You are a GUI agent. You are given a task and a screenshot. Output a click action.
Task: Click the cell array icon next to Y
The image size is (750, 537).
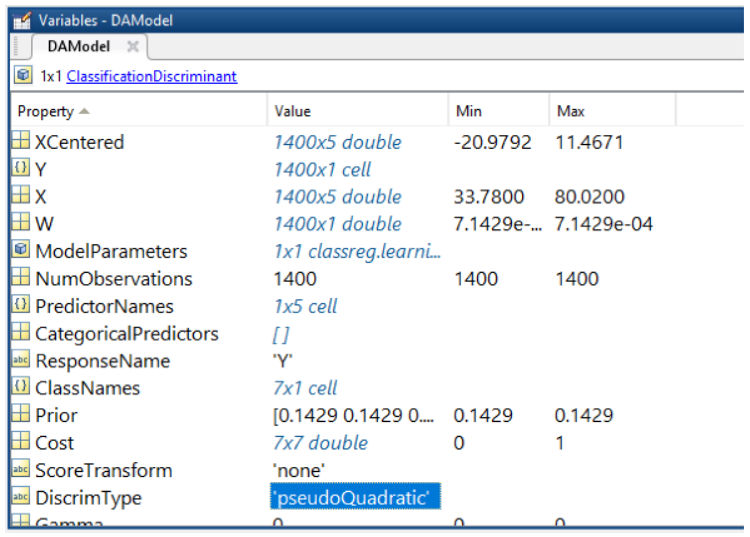(x=21, y=167)
